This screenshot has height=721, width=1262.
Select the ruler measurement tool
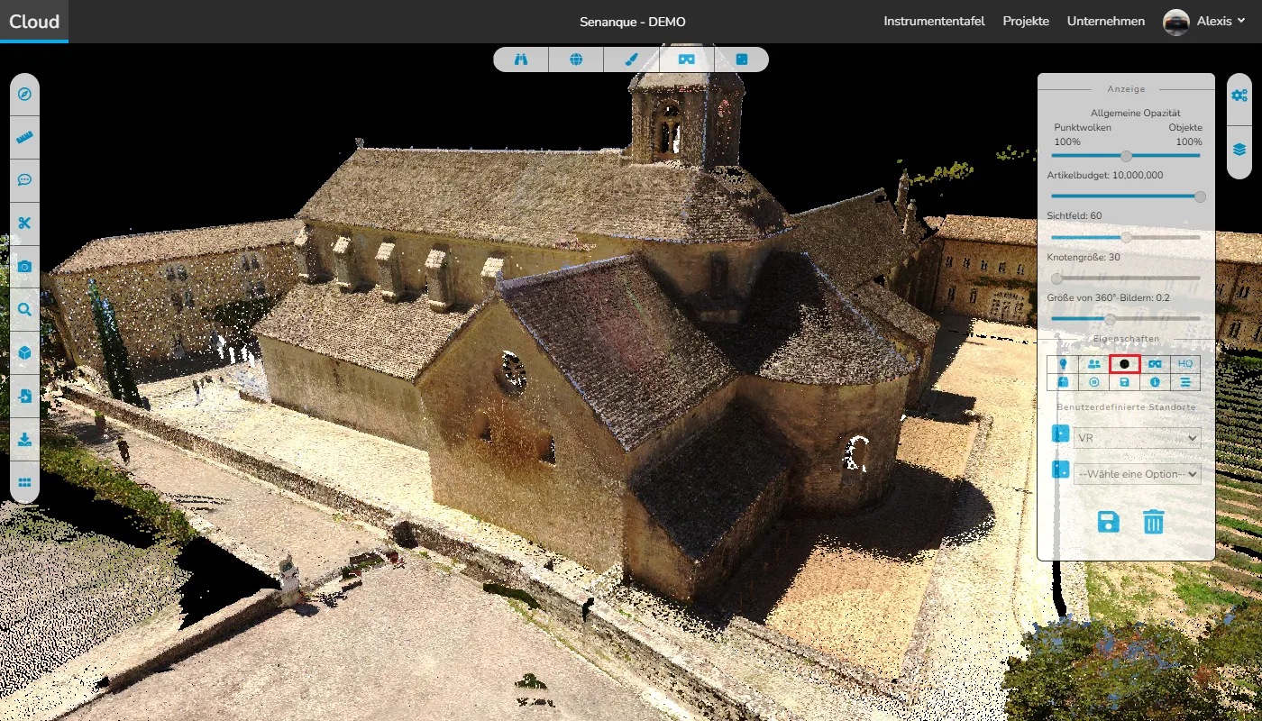[24, 138]
